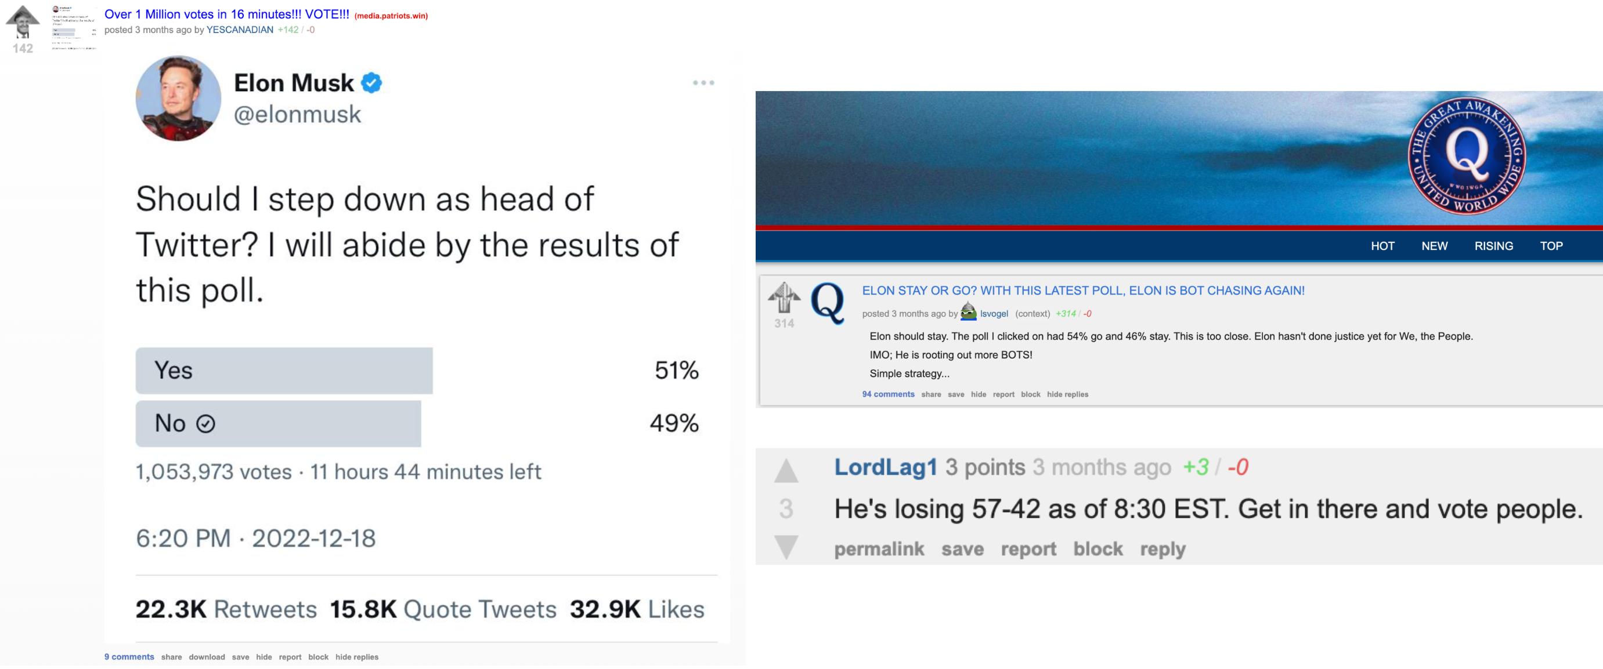Switch to the NEW tab
This screenshot has height=669, width=1603.
click(x=1434, y=246)
